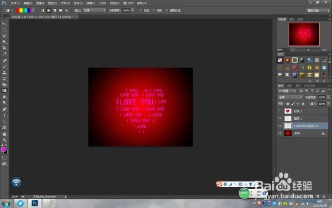The image size is (332, 208).
Task: Toggle lock all in Layers panel
Action: [x=303, y=104]
